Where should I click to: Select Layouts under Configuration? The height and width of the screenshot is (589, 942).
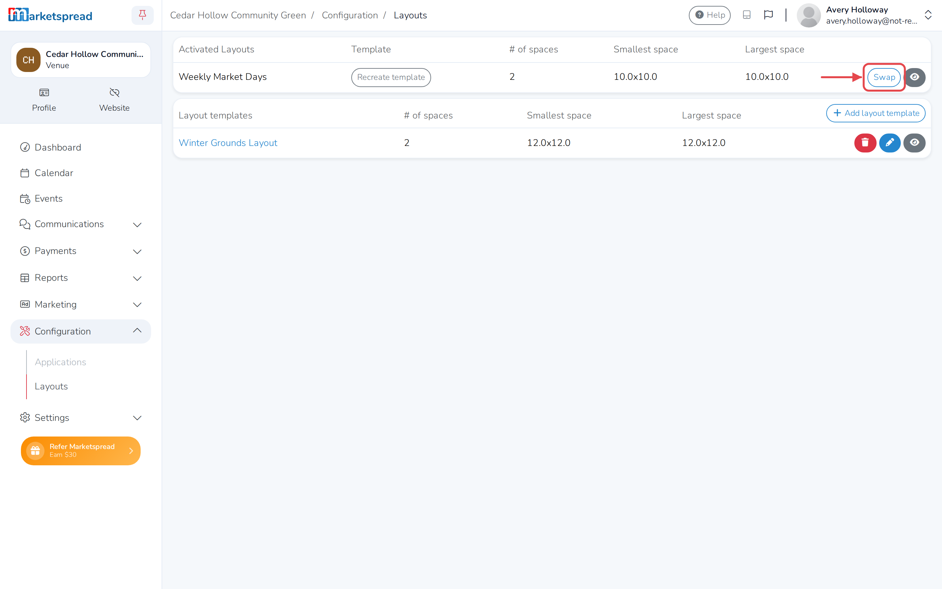point(51,386)
